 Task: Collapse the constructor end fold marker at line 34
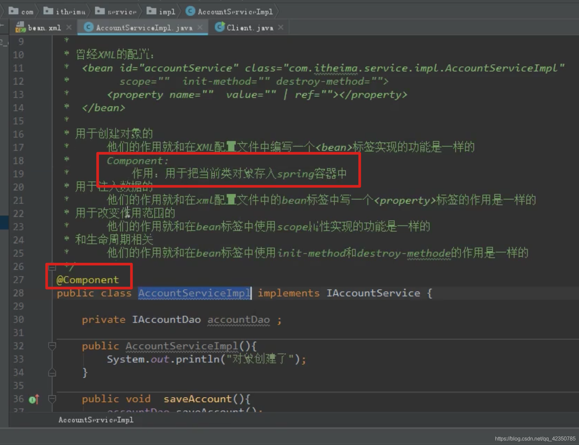point(52,372)
